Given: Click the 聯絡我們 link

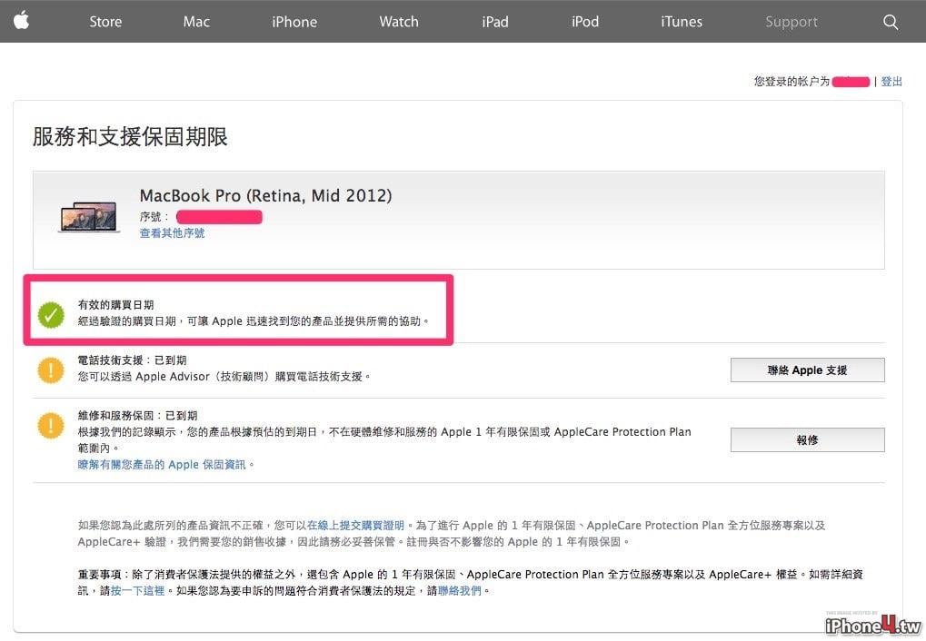Looking at the screenshot, I should (x=460, y=591).
